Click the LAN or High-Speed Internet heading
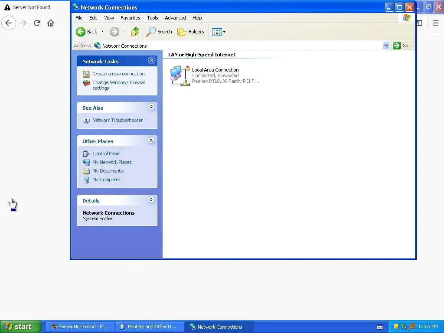Viewport: 444px width, 333px height. [x=202, y=55]
